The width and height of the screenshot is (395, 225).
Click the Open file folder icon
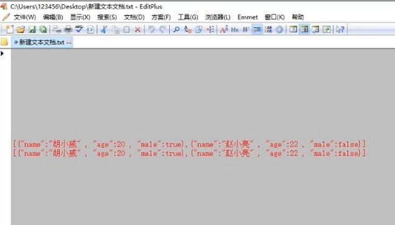pyautogui.click(x=21, y=29)
